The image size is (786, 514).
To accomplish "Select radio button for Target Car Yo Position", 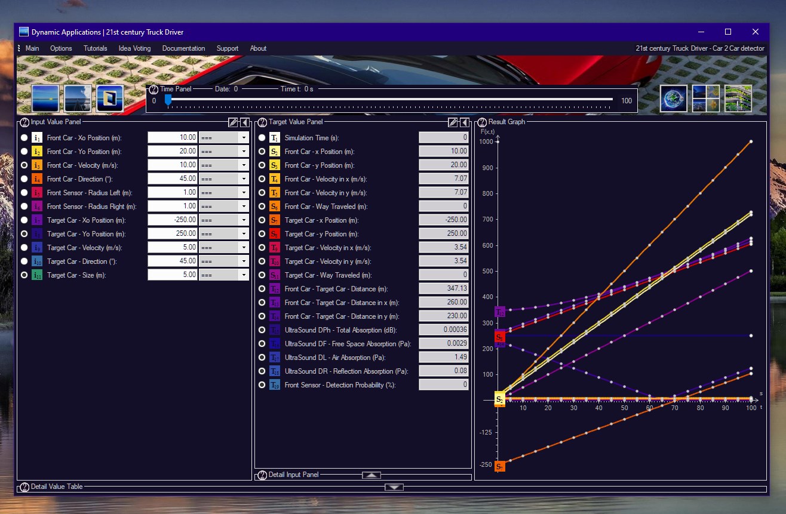I will click(24, 234).
